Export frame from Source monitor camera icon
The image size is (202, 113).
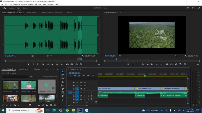[x=76, y=64]
